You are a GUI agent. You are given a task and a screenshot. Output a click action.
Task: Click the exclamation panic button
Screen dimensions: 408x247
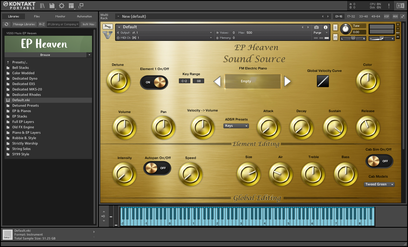tap(389, 6)
